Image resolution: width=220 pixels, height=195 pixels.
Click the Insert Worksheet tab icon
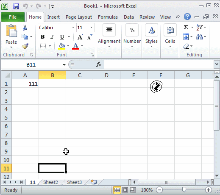coord(94,182)
